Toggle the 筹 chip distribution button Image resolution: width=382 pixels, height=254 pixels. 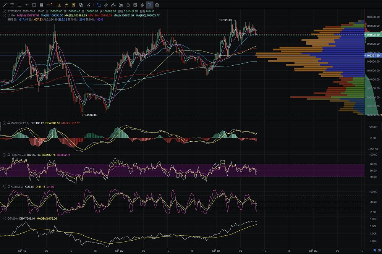pos(74,5)
